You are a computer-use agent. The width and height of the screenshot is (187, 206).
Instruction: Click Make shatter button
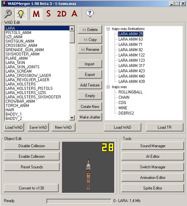90,117
